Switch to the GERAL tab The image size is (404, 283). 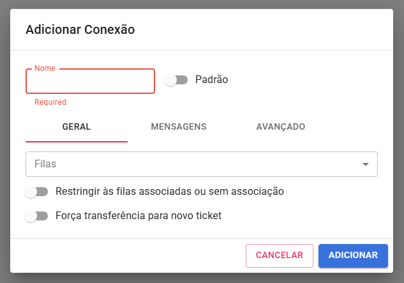pyautogui.click(x=77, y=126)
